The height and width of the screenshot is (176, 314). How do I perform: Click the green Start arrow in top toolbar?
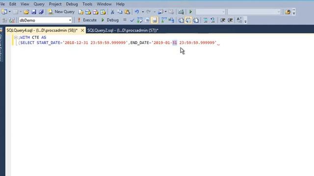(x=190, y=12)
